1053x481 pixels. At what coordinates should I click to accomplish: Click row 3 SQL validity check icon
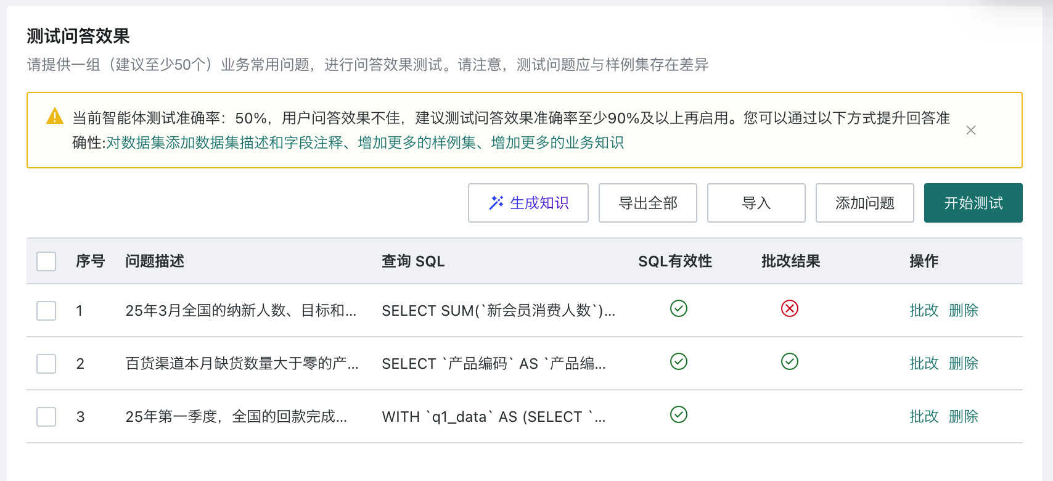[x=679, y=414]
